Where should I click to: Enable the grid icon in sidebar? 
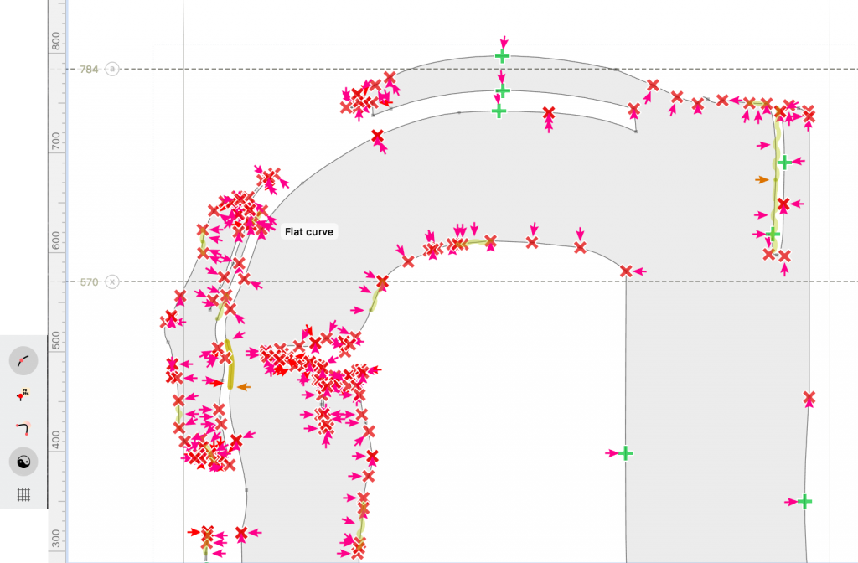23,493
